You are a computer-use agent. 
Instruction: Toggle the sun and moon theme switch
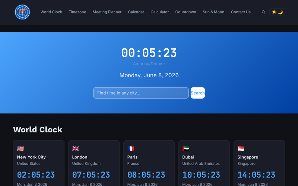tap(277, 12)
